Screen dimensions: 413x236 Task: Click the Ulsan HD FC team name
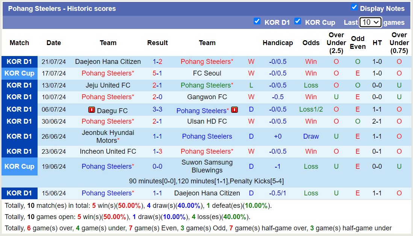[207, 121]
